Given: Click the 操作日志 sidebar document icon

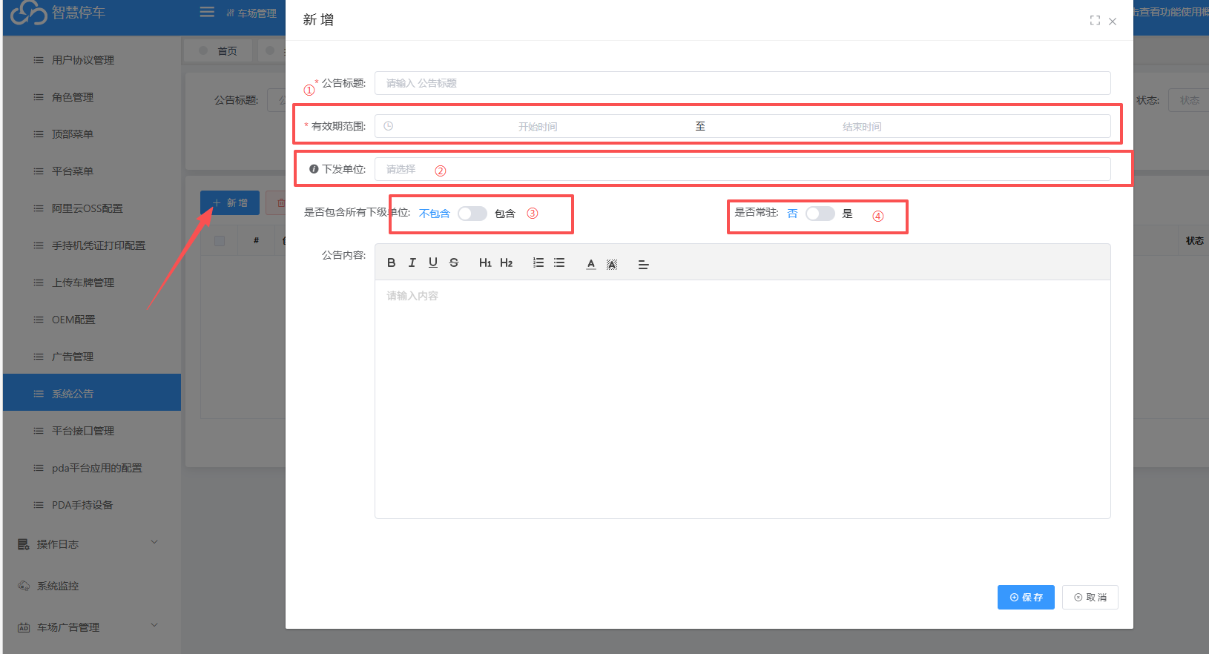Looking at the screenshot, I should [24, 544].
